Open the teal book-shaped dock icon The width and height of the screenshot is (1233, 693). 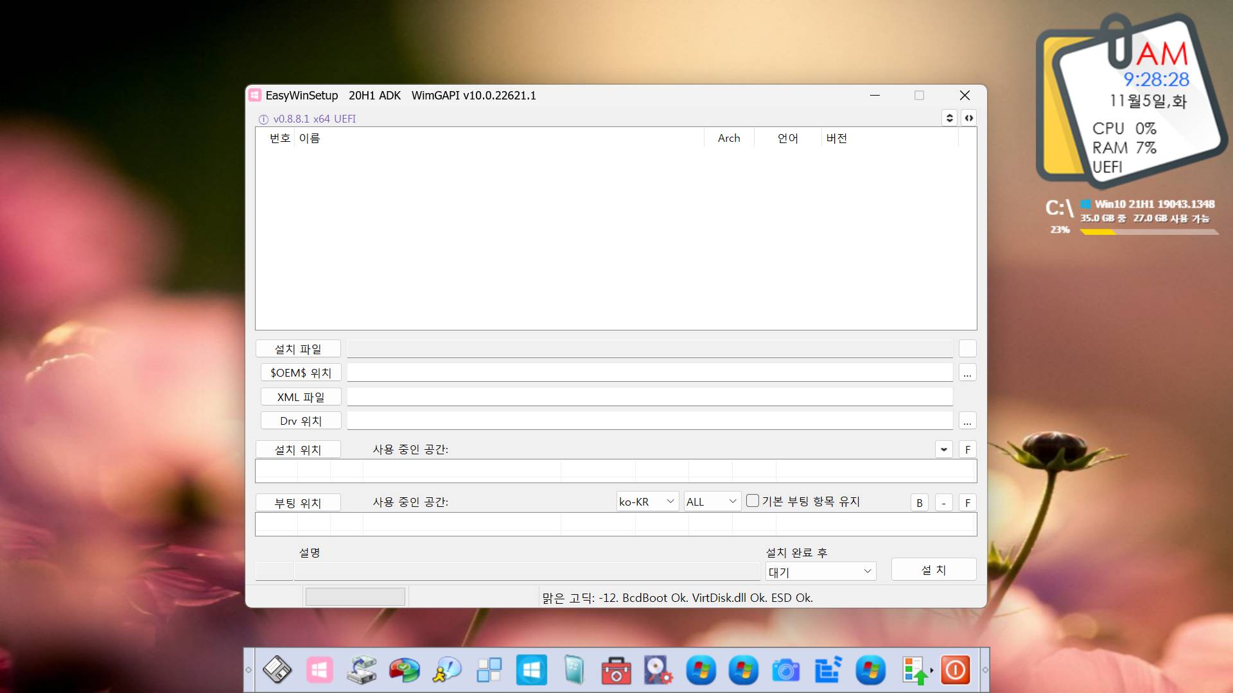tap(574, 671)
